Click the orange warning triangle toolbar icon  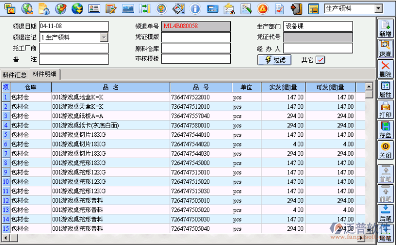coord(262,9)
